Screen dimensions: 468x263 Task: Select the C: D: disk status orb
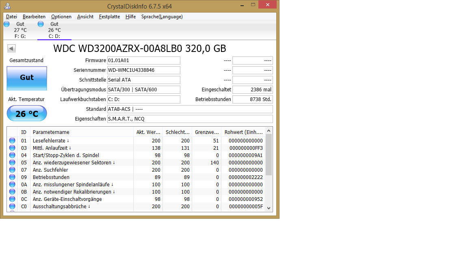tap(41, 24)
